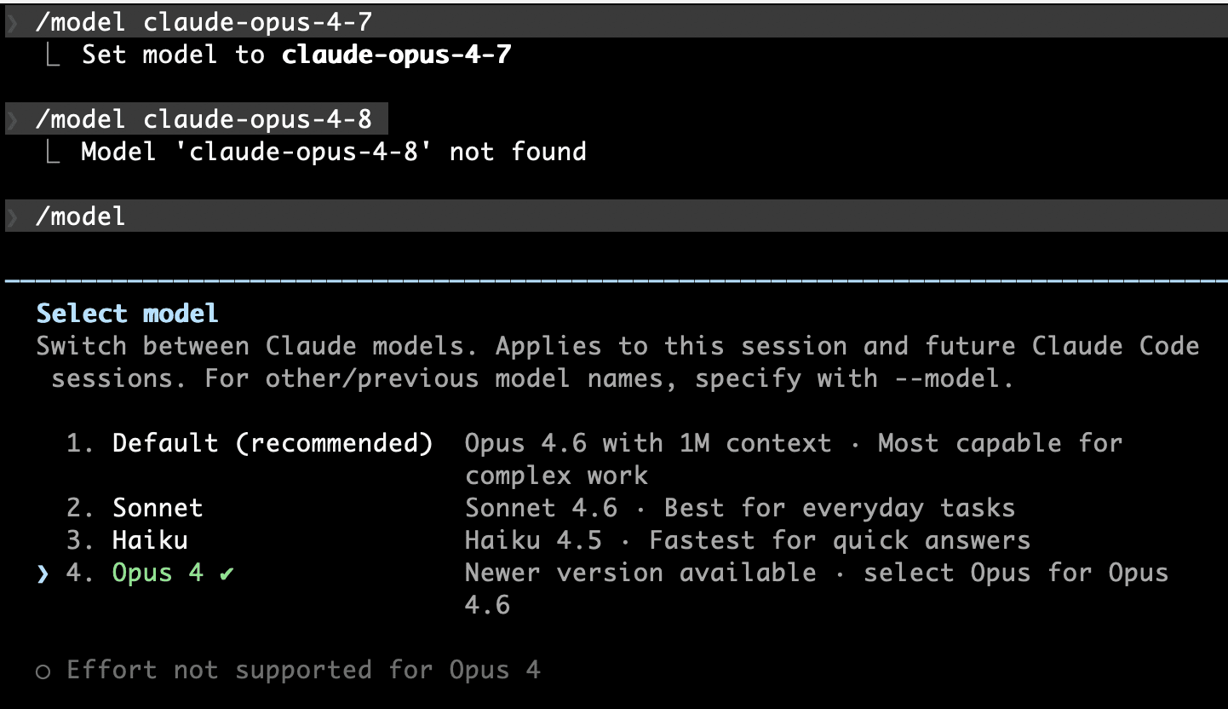Viewport: 1228px width, 709px height.
Task: Click the Opus 4.6 with 1M context description
Action: click(x=793, y=444)
